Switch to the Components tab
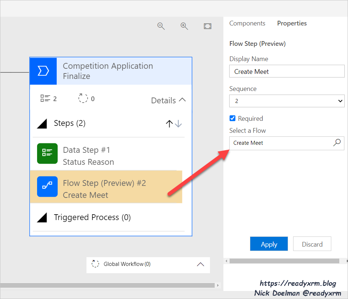Image resolution: width=348 pixels, height=299 pixels. [247, 23]
